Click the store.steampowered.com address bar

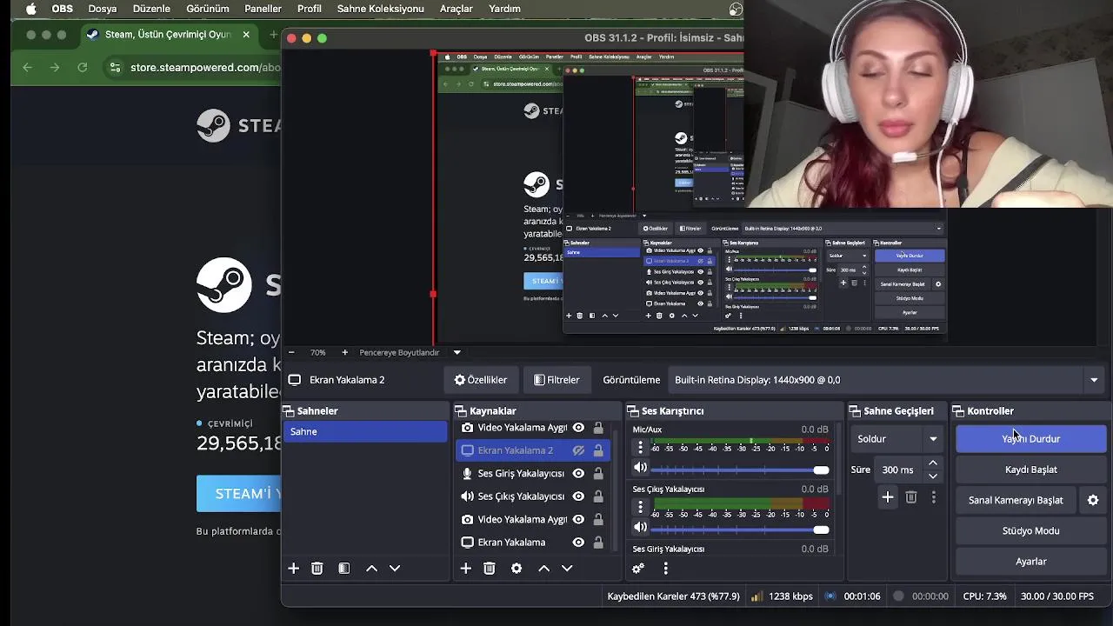tap(205, 67)
